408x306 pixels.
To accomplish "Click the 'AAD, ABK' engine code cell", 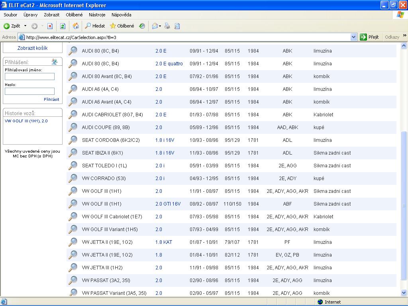I will 288,127.
